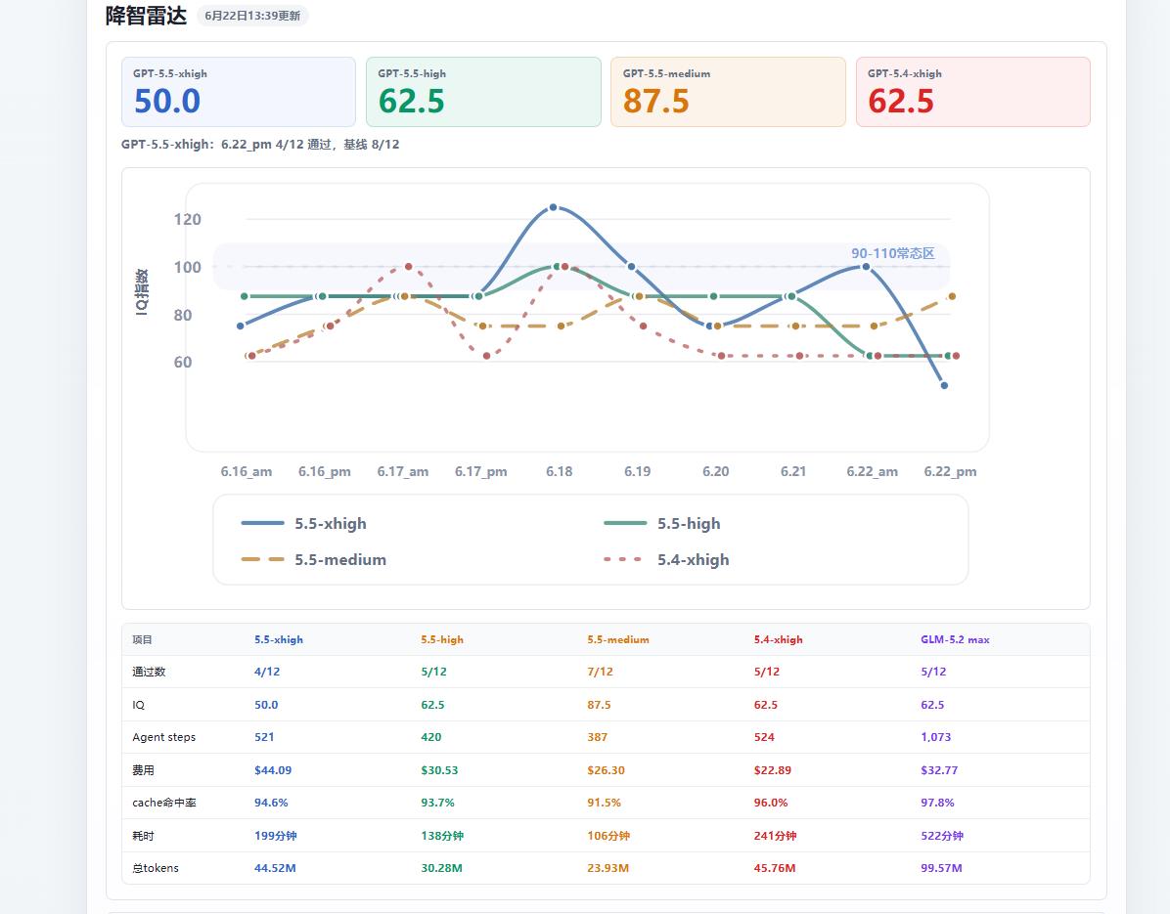
Task: Click the $44.09 cost cell
Action: click(x=272, y=770)
